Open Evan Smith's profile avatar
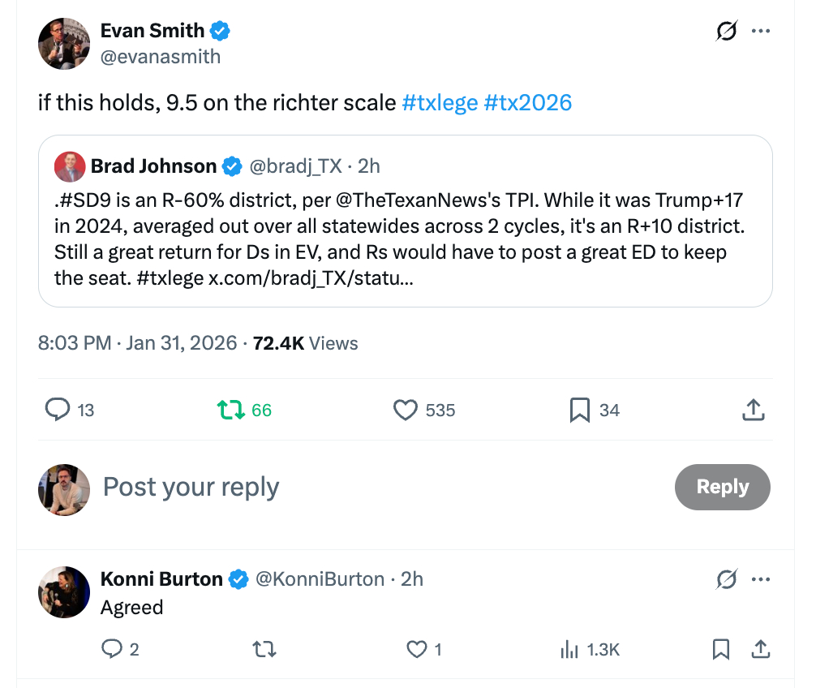This screenshot has height=688, width=816. point(63,44)
